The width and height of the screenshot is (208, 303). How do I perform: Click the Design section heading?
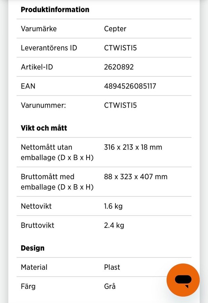pyautogui.click(x=33, y=248)
